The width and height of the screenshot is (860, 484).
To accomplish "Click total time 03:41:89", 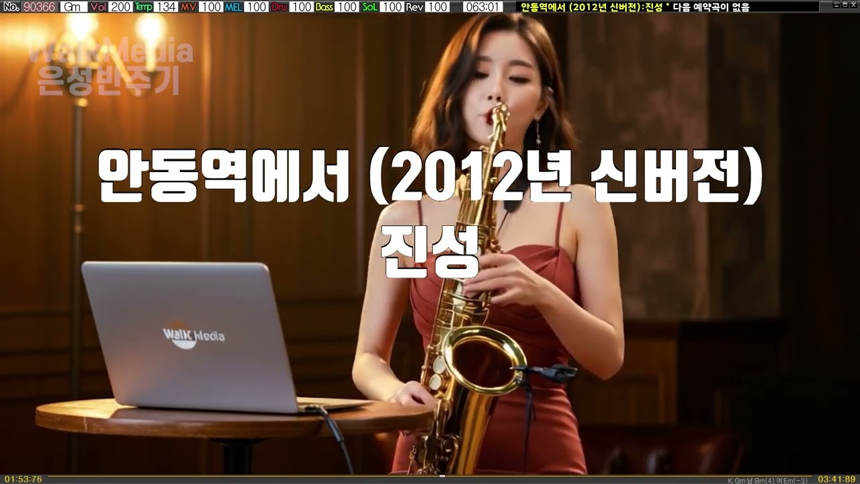I will pos(837,479).
